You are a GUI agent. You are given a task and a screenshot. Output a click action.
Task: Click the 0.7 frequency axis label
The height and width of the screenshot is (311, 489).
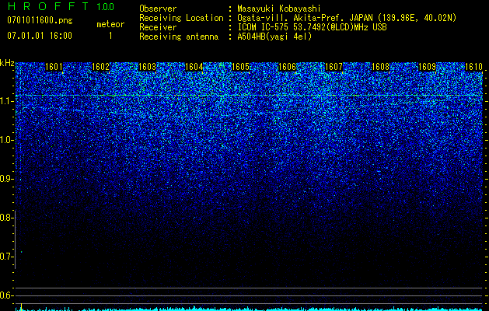pyautogui.click(x=5, y=257)
